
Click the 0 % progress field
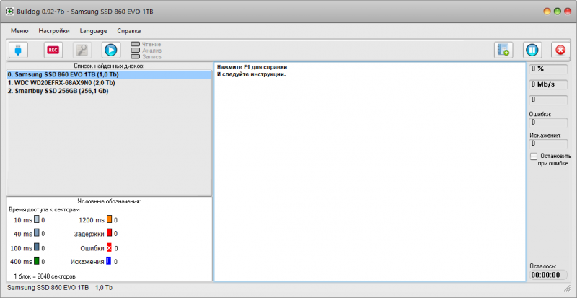pos(548,69)
